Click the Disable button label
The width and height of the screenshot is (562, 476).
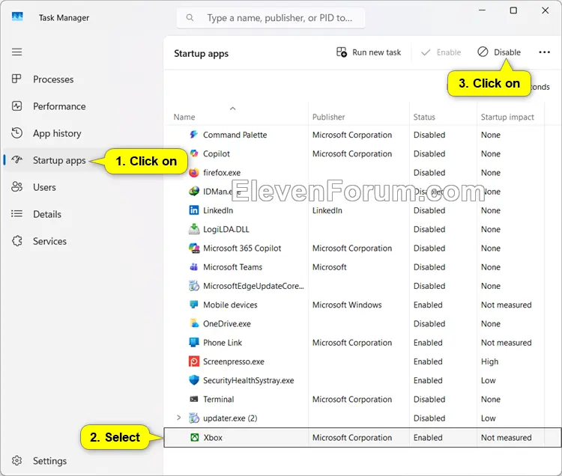[x=507, y=52]
